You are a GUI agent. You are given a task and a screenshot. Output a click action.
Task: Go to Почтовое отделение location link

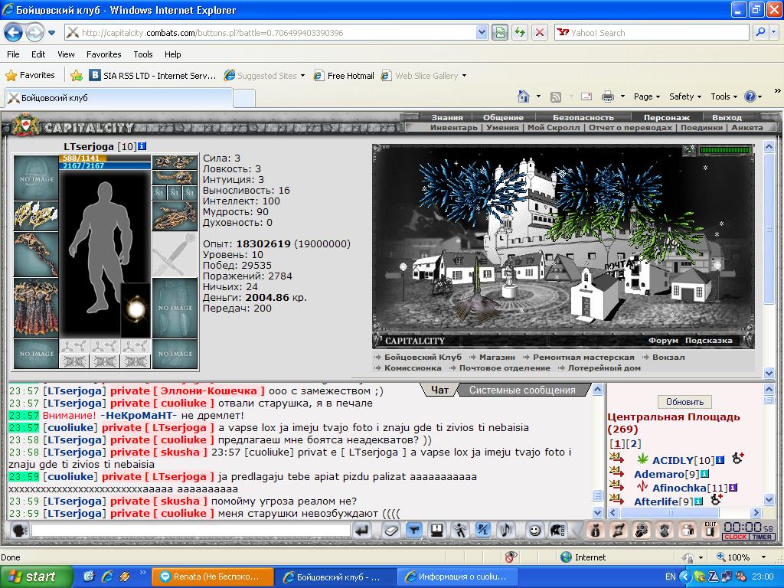(505, 368)
